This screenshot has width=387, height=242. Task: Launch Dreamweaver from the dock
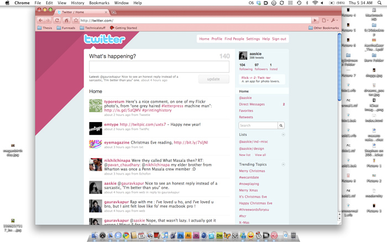click(219, 235)
